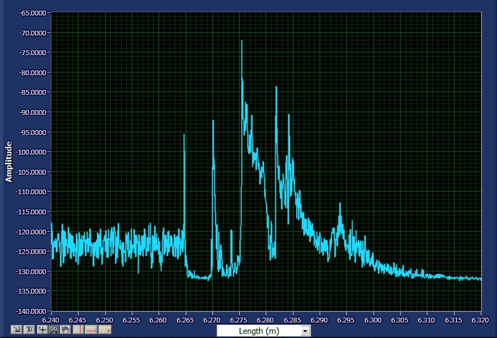Image resolution: width=497 pixels, height=338 pixels.
Task: Select the hand pan tool
Action: [x=65, y=330]
